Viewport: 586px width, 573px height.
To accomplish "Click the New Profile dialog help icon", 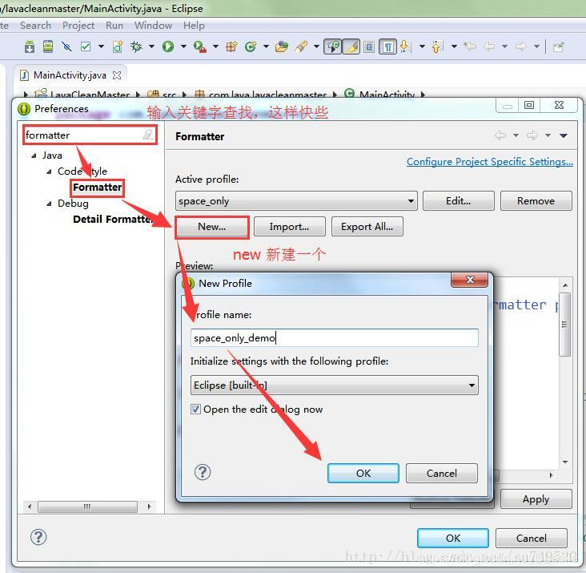I will tap(203, 472).
